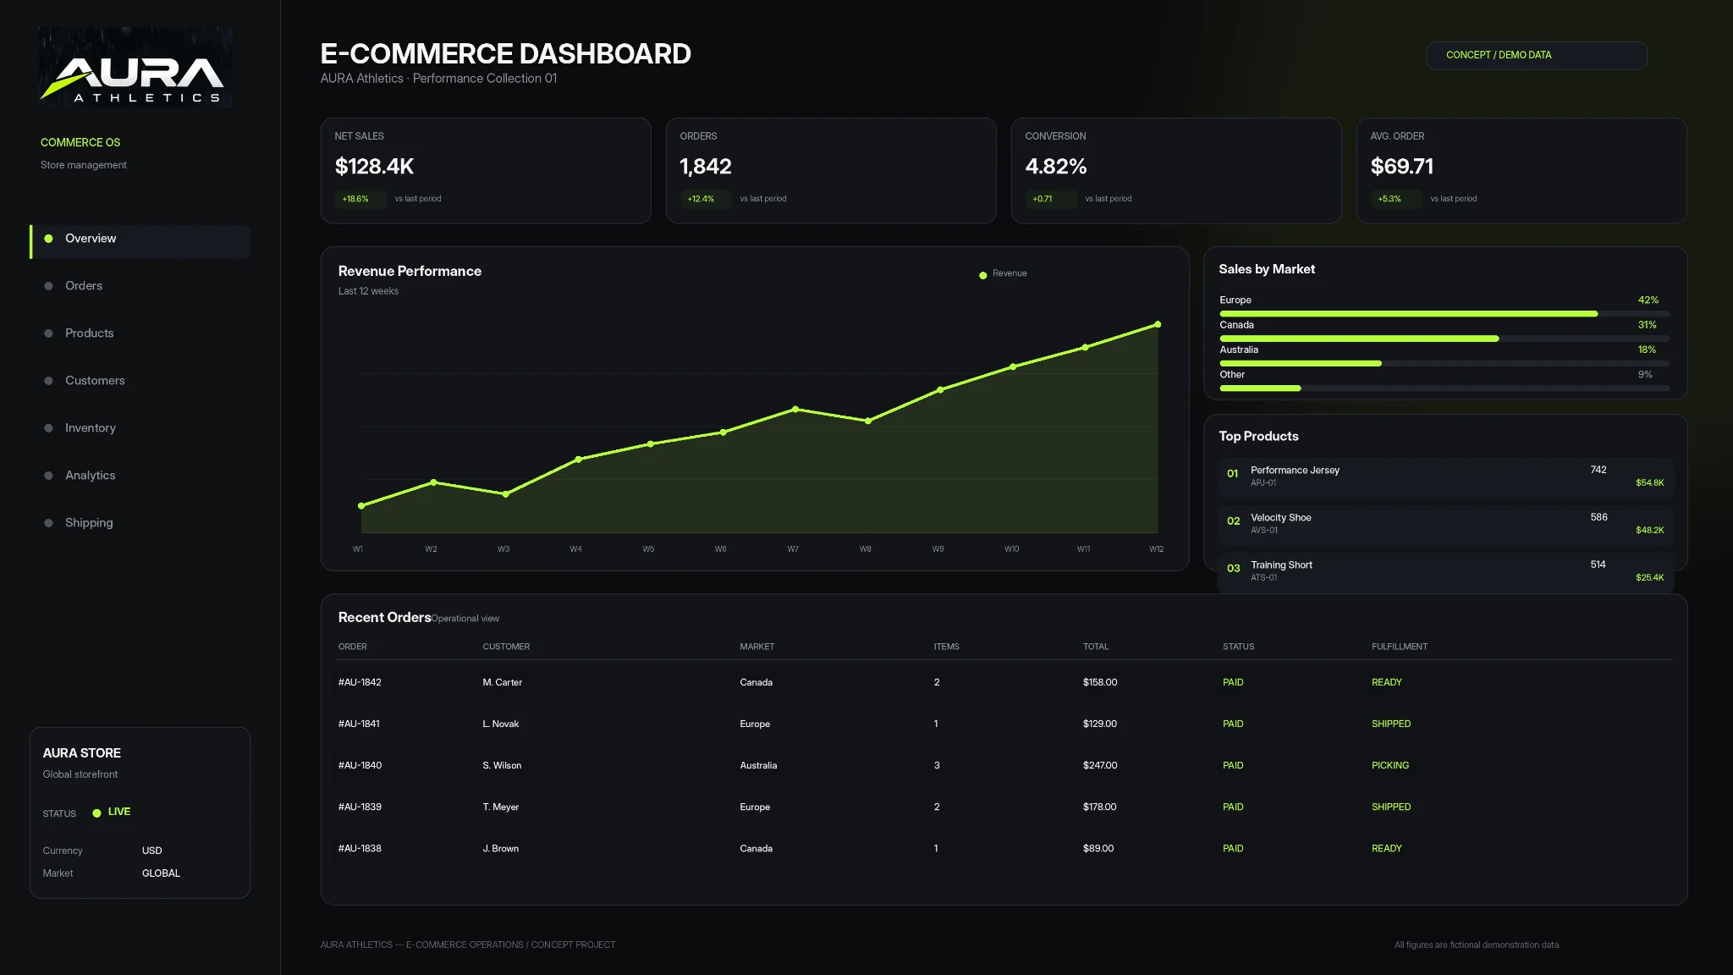
Task: Click READY status for order #AU-1842
Action: (1386, 682)
